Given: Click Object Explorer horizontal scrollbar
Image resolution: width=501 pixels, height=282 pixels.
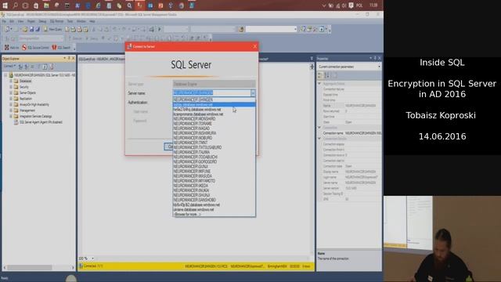Looking at the screenshot, I should tap(38, 267).
